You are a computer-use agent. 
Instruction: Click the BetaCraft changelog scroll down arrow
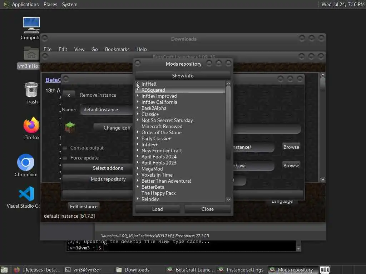point(323,179)
